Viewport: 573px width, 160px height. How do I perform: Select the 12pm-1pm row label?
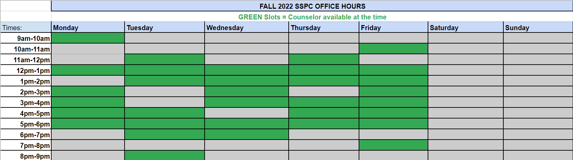coord(26,70)
